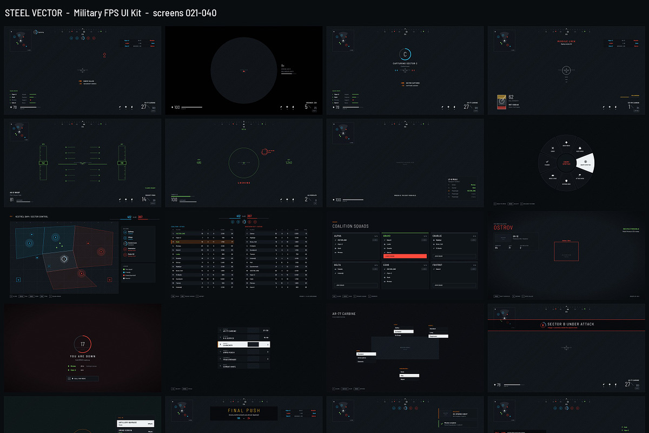Click the countdown ring showing 17
649x433 pixels.
coord(83,344)
